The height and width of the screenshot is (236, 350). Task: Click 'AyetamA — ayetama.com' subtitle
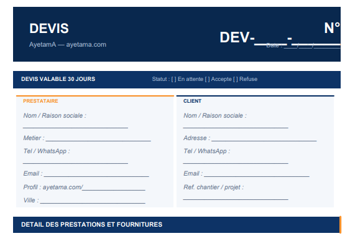click(x=68, y=44)
